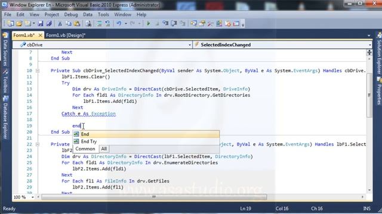The width and height of the screenshot is (382, 214).
Task: Uncomment the selected lines icon
Action: pos(107,24)
